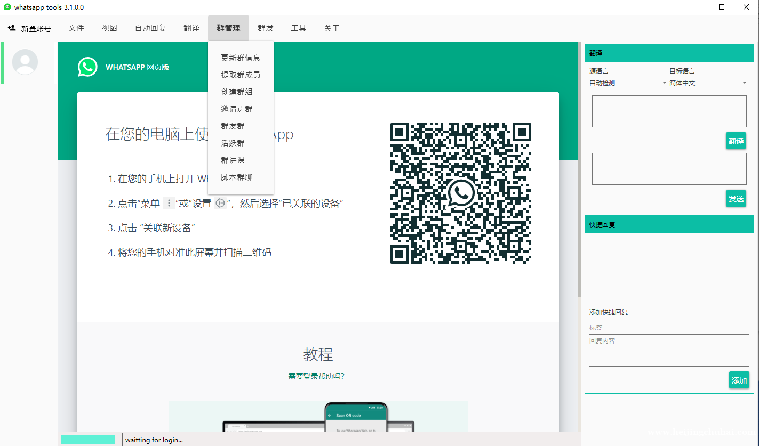Select the default account avatar in sidebar
This screenshot has width=759, height=446.
(x=25, y=62)
